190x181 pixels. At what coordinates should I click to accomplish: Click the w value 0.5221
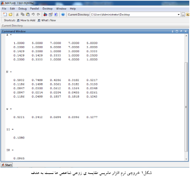19,117
